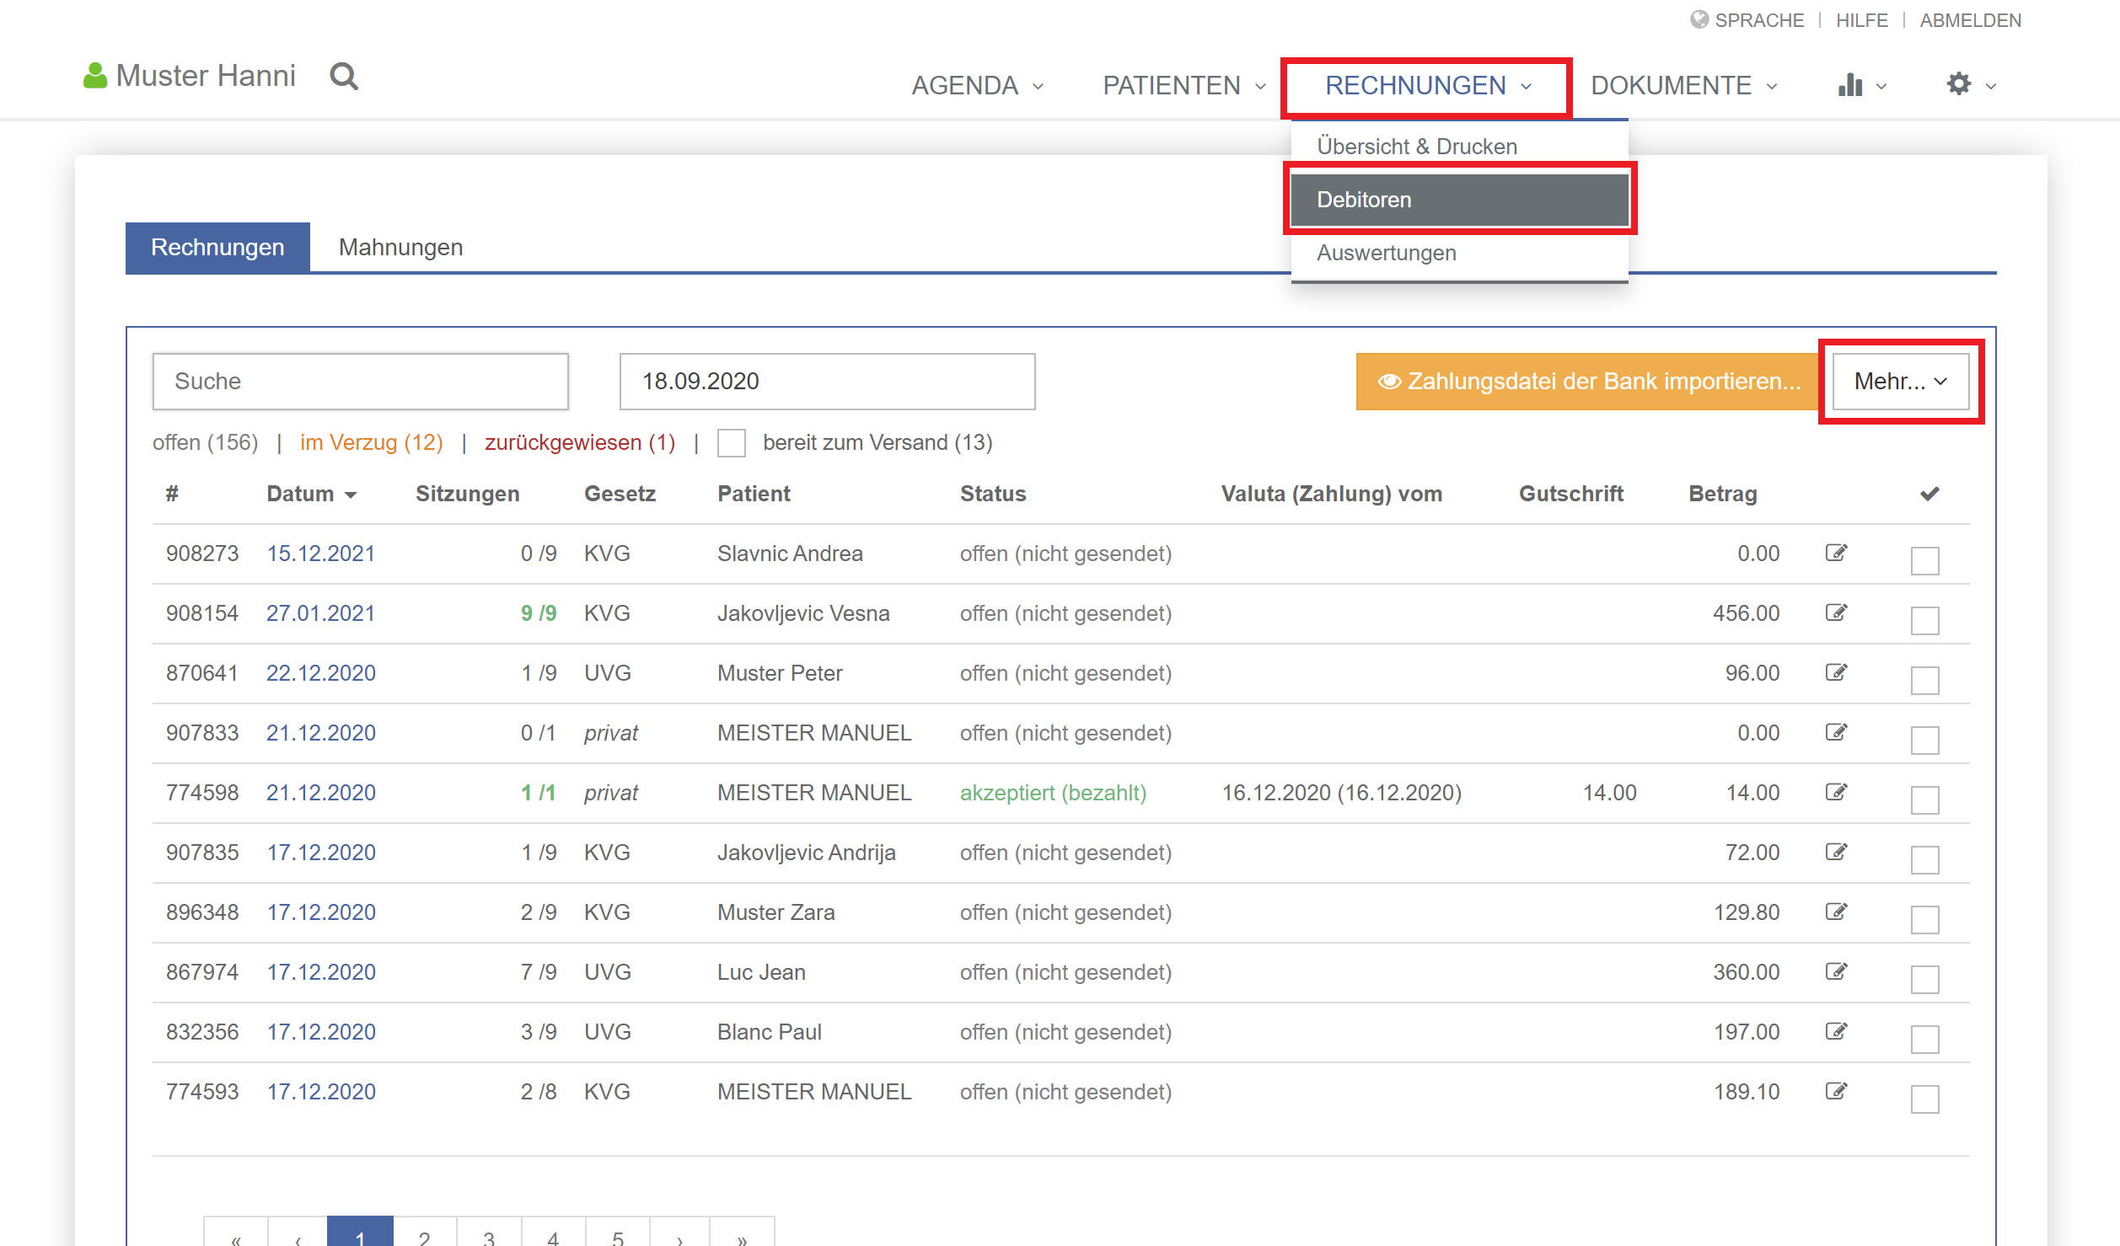The image size is (2120, 1246).
Task: Choose 'Debitoren' in the menu
Action: click(1459, 200)
